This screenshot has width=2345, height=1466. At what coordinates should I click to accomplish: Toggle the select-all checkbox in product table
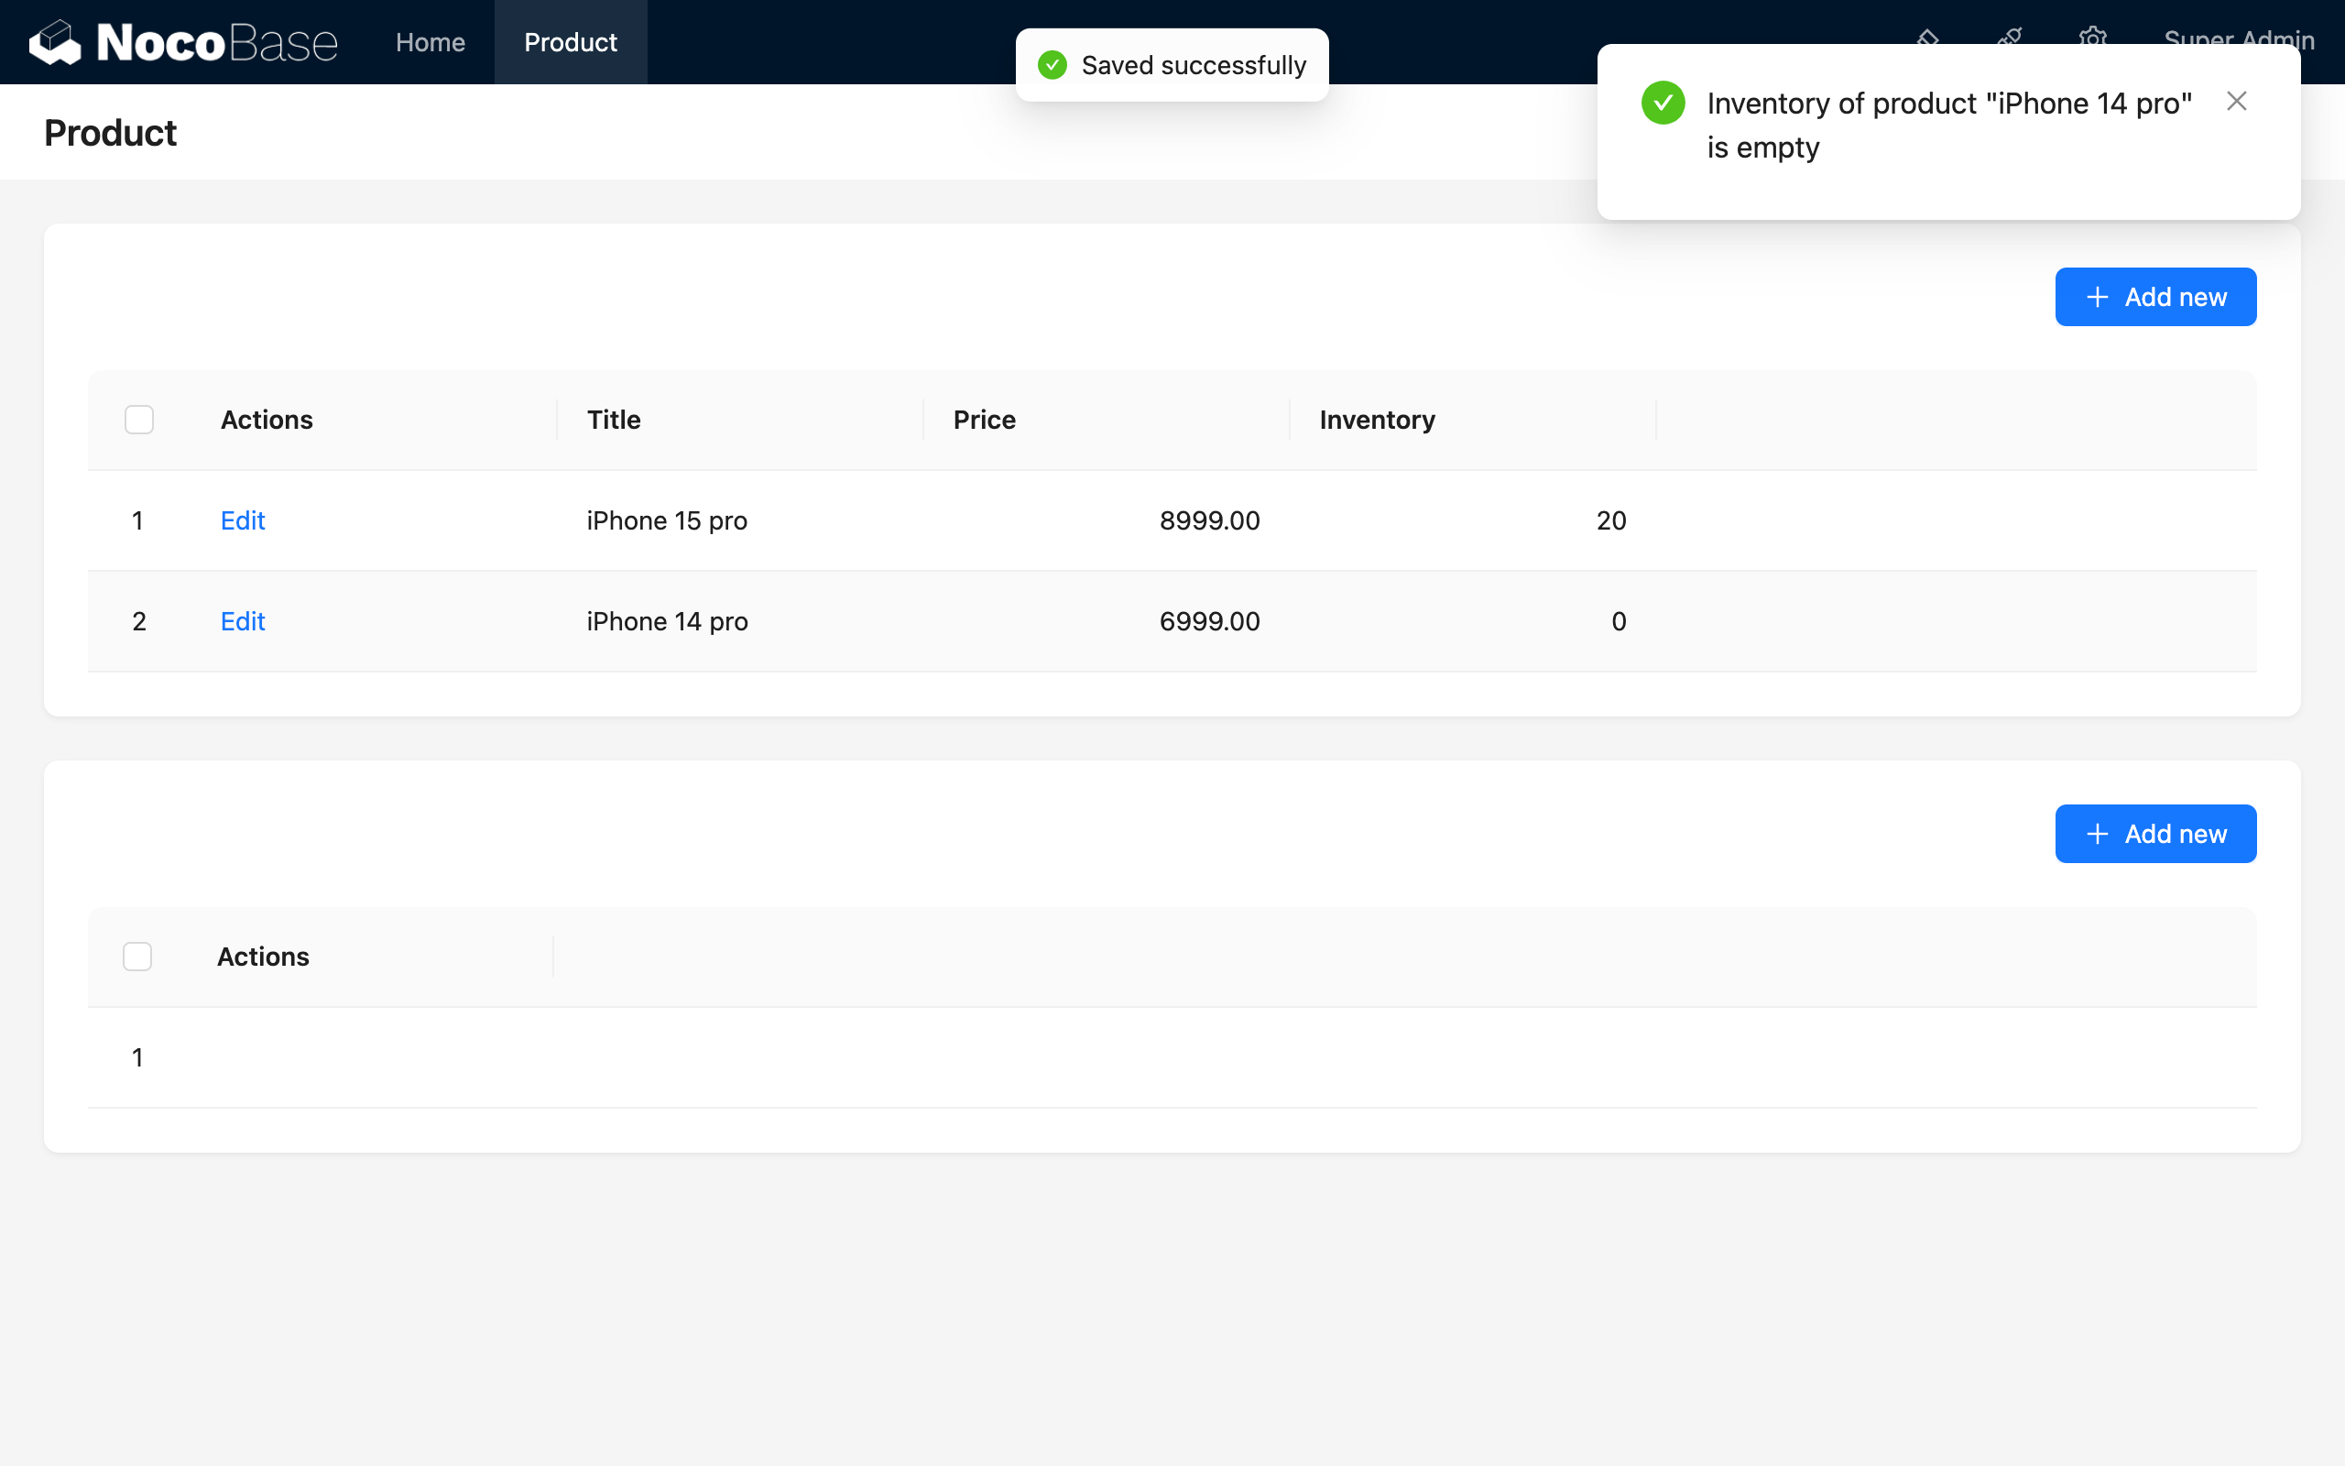click(x=138, y=419)
